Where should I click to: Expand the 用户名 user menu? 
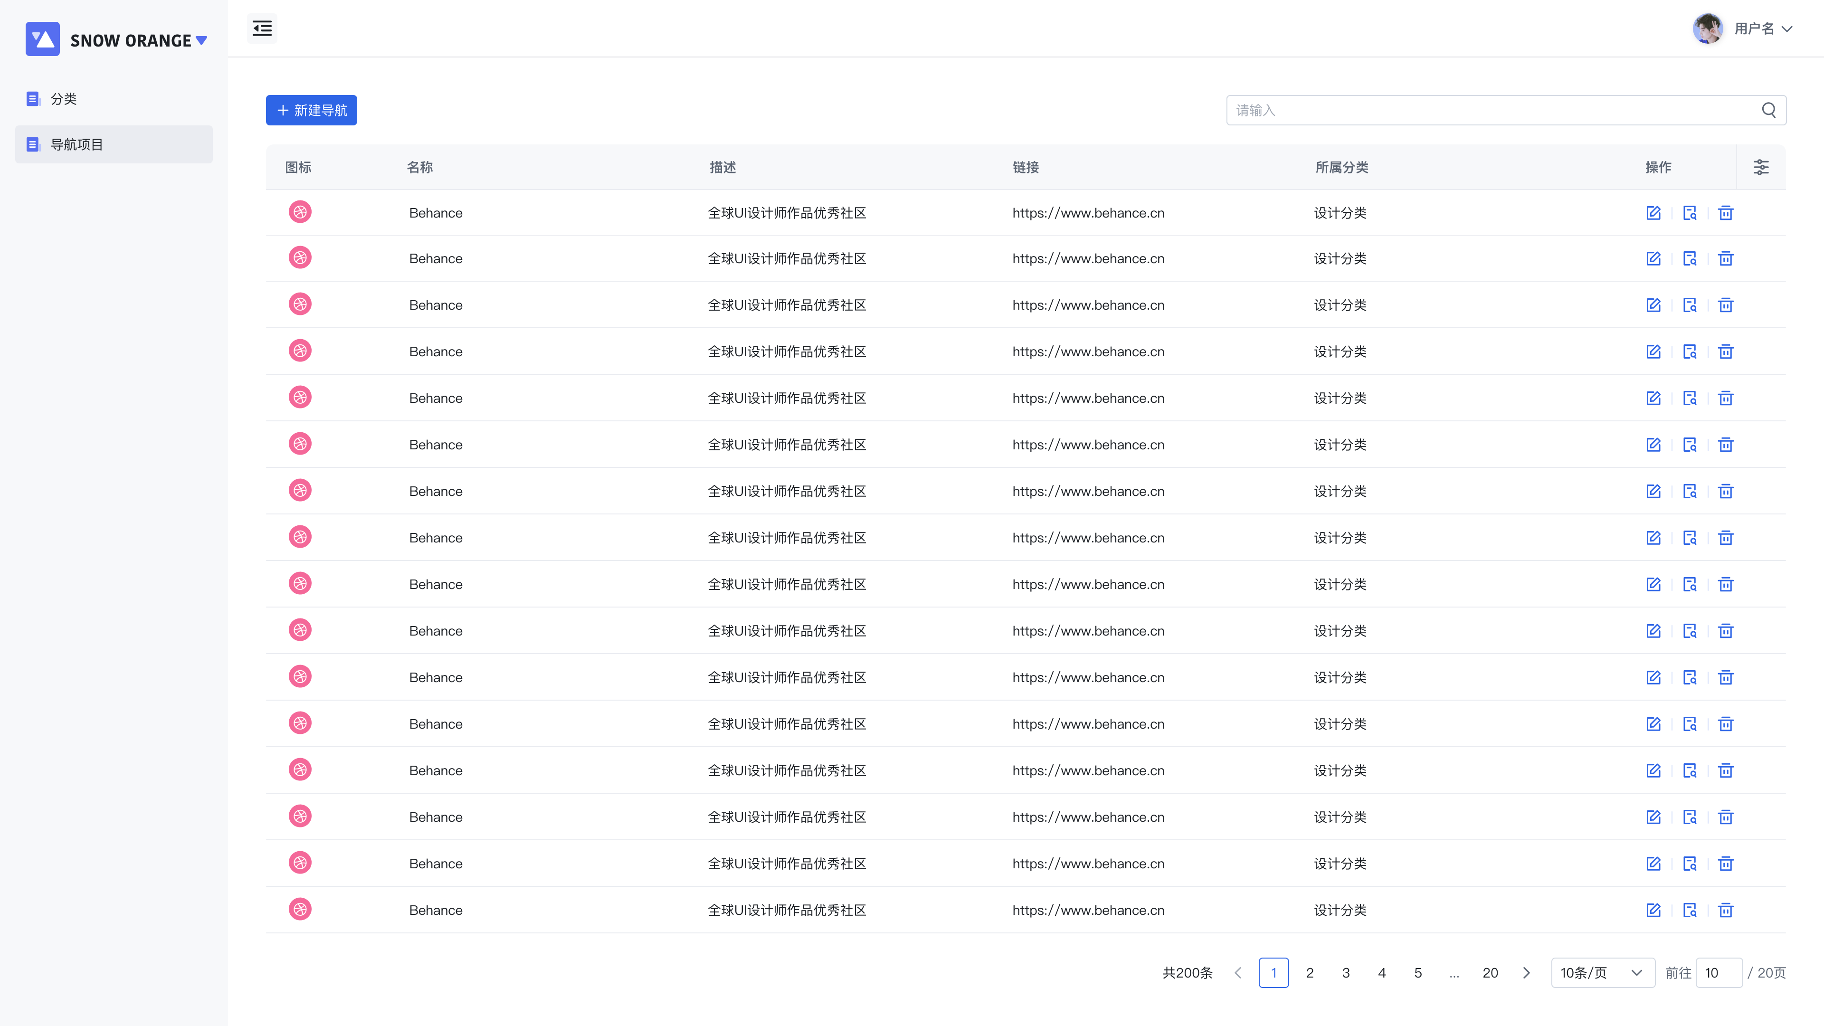pyautogui.click(x=1762, y=28)
